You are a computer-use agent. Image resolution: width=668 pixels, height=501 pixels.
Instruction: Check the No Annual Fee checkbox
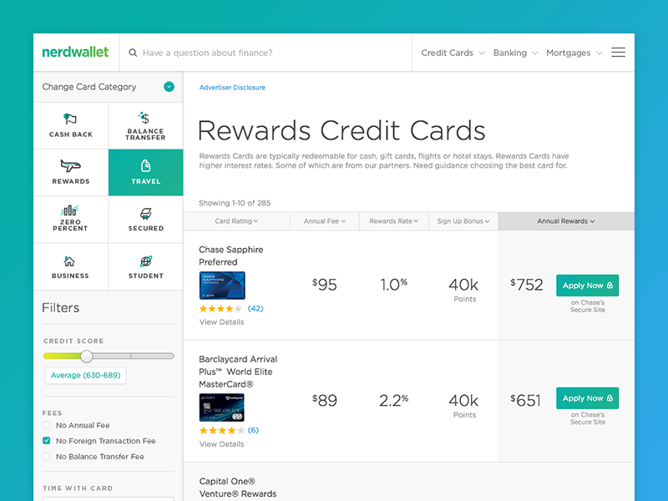click(x=47, y=425)
